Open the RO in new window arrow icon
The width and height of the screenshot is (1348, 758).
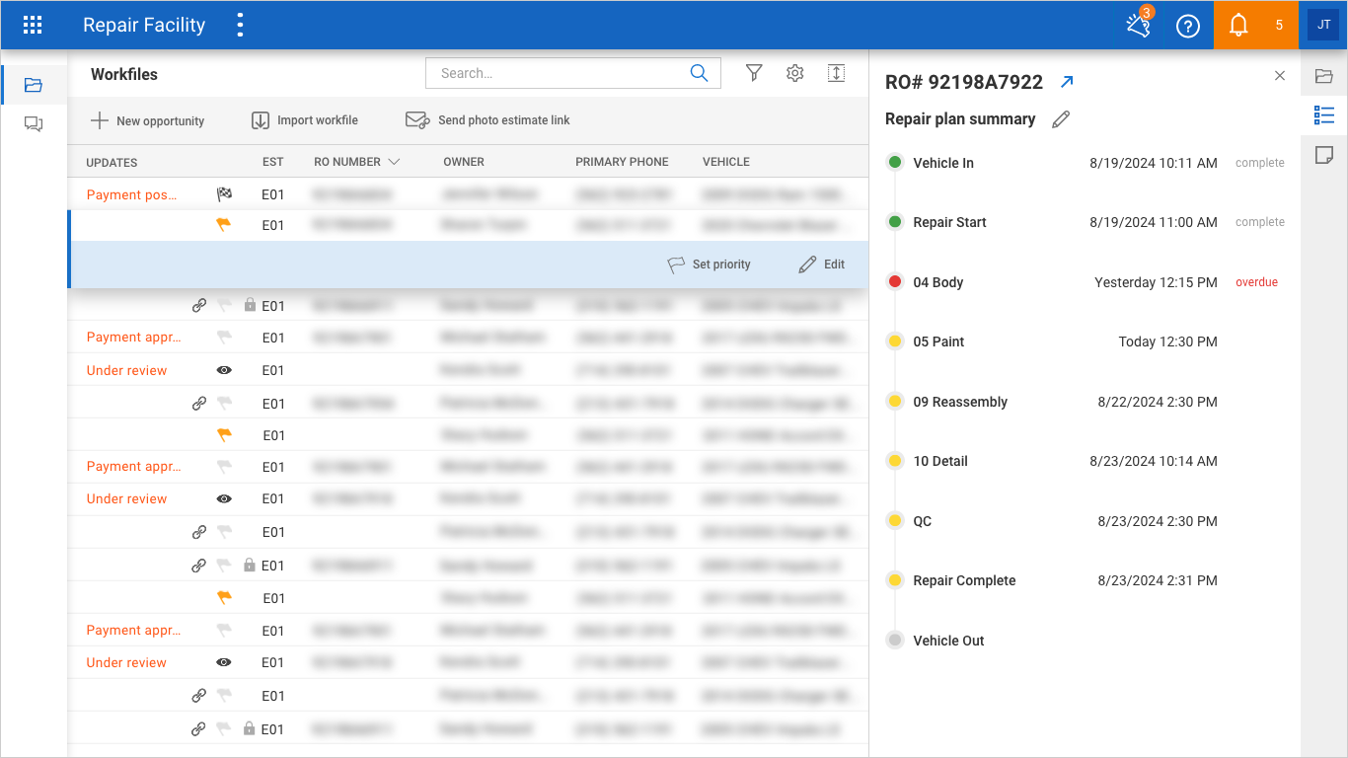pyautogui.click(x=1066, y=82)
